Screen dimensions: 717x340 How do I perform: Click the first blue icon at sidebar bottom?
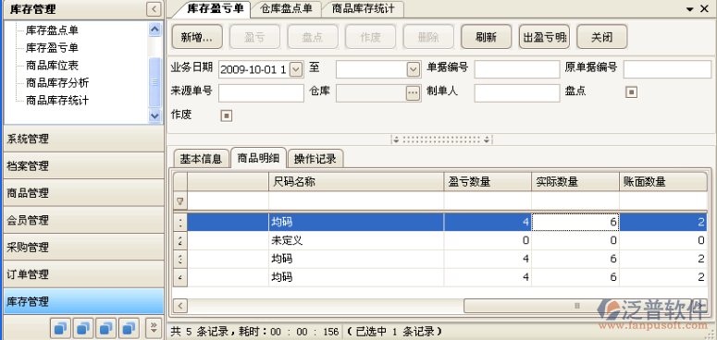tap(60, 327)
